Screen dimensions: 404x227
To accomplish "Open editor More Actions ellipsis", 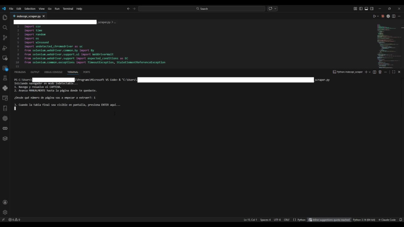I will (x=399, y=16).
